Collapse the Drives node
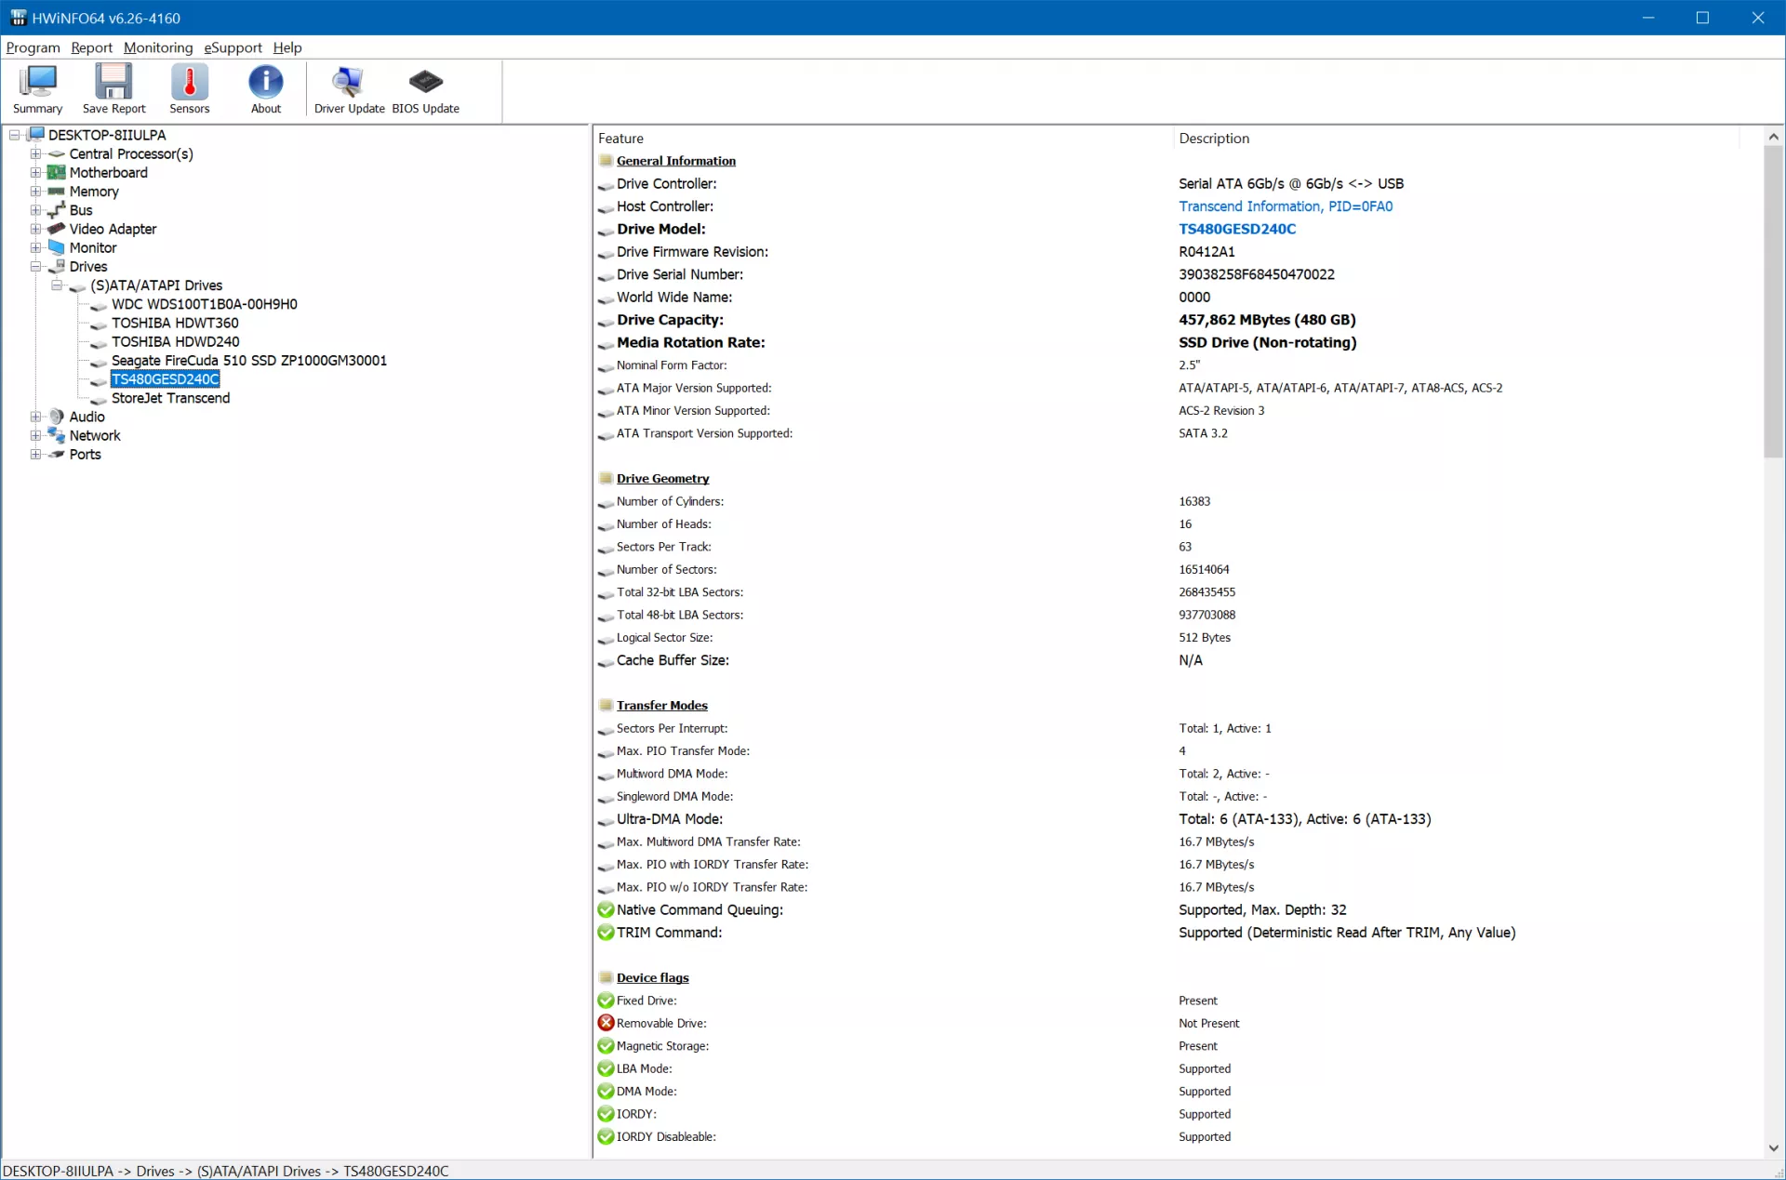The height and width of the screenshot is (1180, 1786). click(x=35, y=267)
